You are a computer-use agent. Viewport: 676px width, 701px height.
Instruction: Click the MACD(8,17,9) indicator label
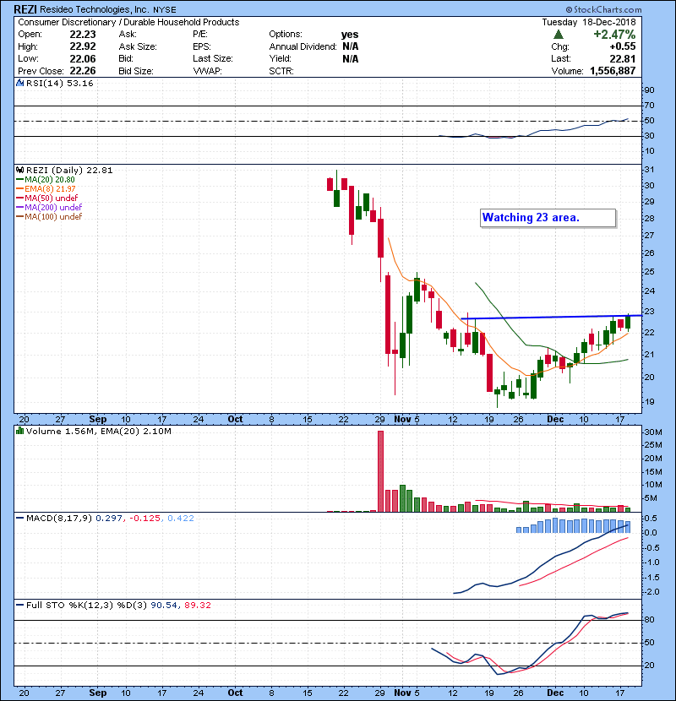pos(59,519)
